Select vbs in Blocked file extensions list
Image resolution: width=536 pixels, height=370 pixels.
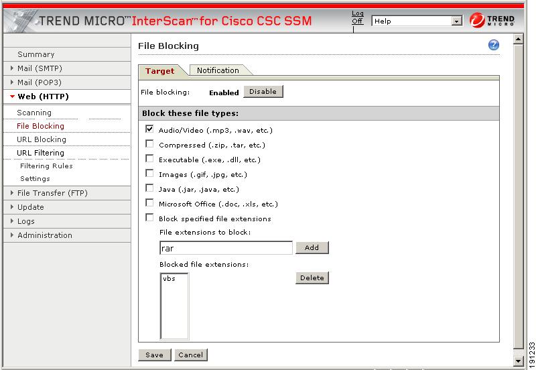[170, 278]
